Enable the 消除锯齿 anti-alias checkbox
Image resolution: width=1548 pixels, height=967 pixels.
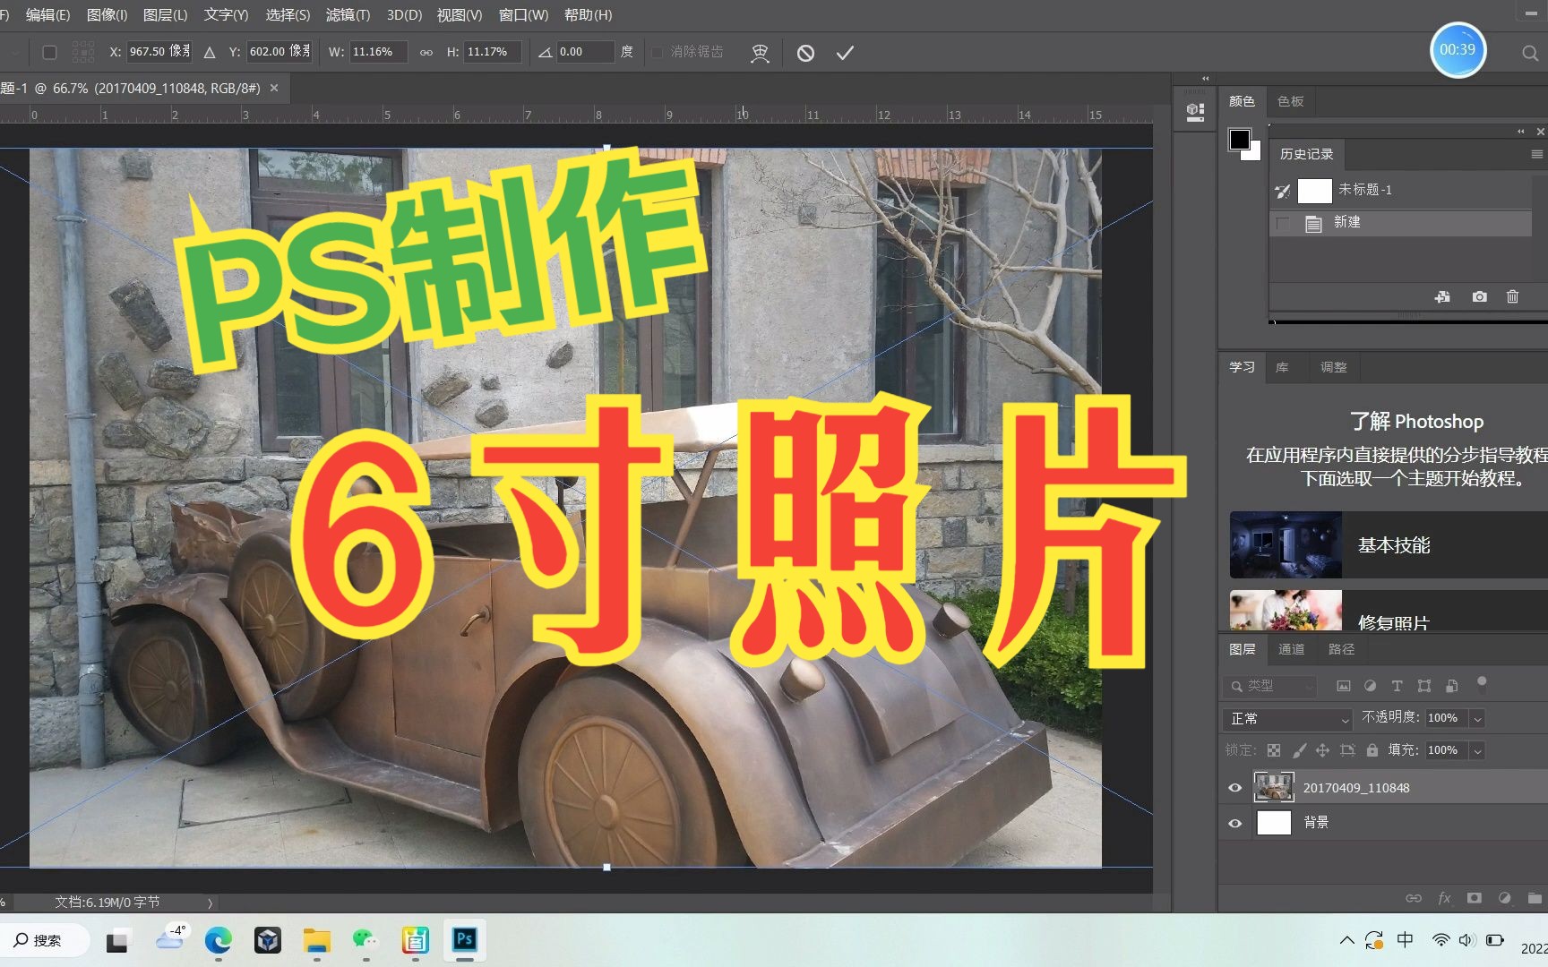(x=657, y=52)
